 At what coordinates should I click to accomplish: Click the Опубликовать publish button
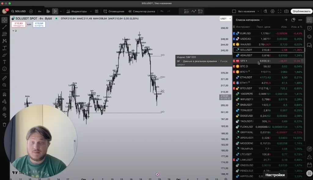click(x=301, y=11)
